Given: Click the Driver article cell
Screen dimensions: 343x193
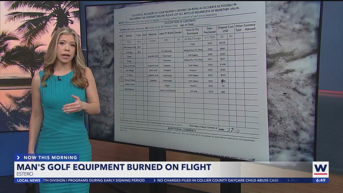Looking at the screenshot, I should point(129,57).
